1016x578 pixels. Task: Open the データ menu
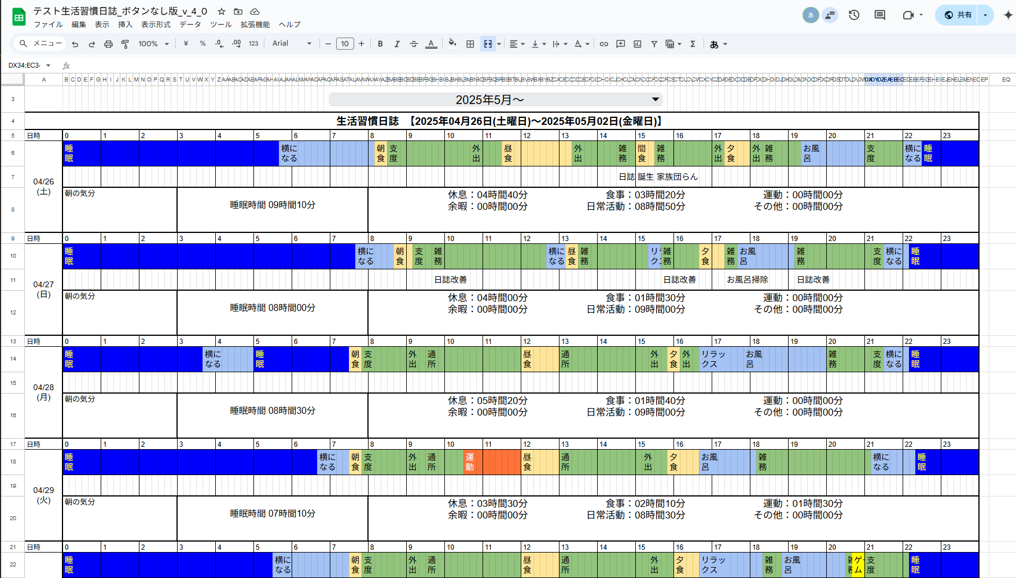click(x=190, y=24)
